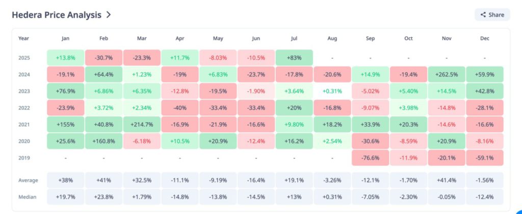The width and height of the screenshot is (522, 214).
Task: Click the 2022 April -40% cell
Action: click(180, 108)
